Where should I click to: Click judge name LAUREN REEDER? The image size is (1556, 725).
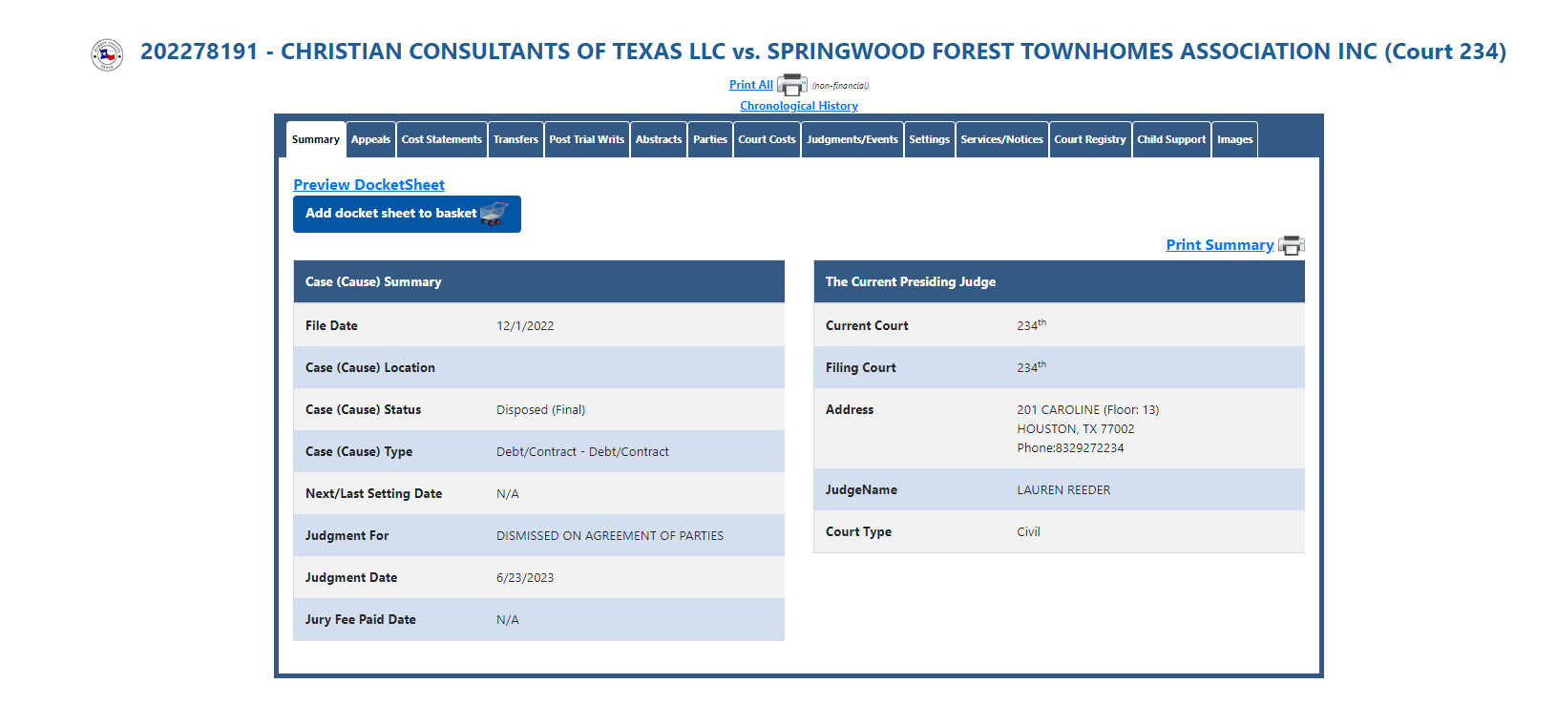[1063, 490]
